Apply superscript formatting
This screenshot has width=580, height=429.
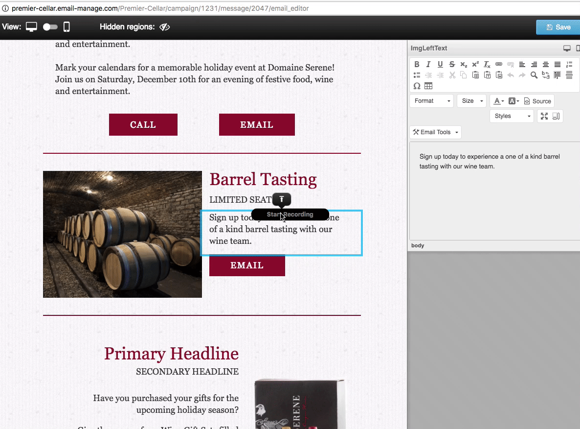click(x=475, y=64)
